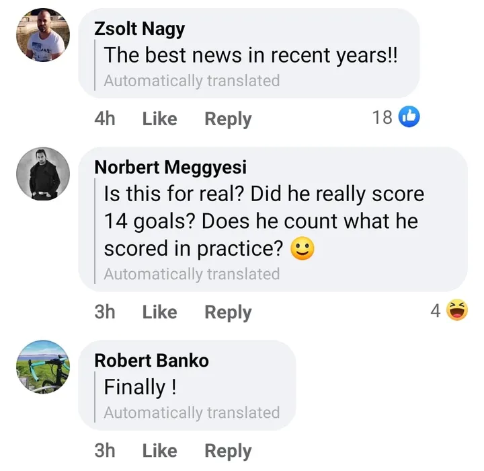
Task: Like Zsolt Nagy's comment
Action: tap(159, 118)
